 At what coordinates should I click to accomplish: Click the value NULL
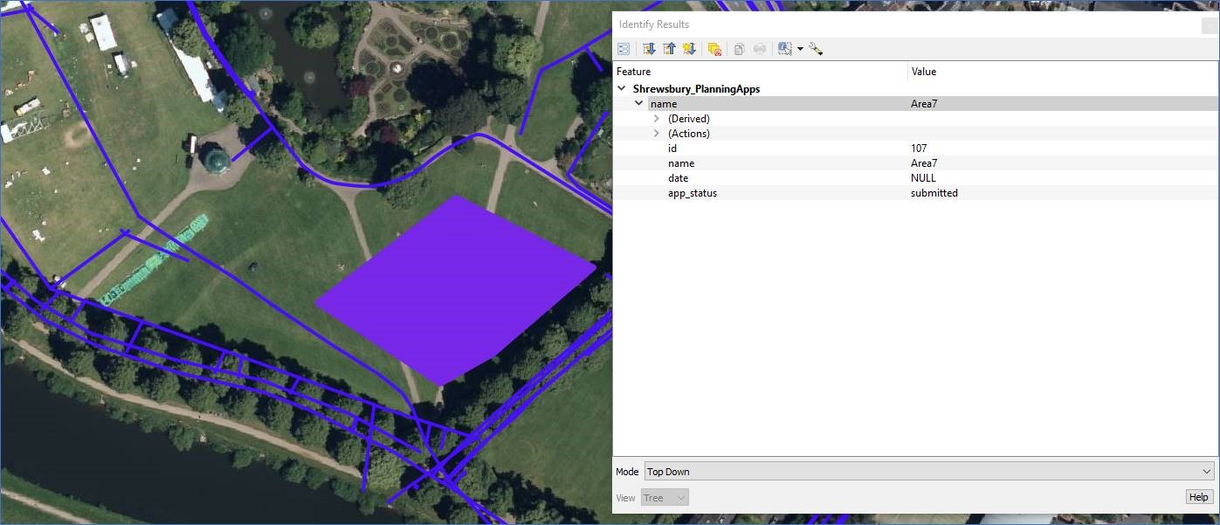923,178
